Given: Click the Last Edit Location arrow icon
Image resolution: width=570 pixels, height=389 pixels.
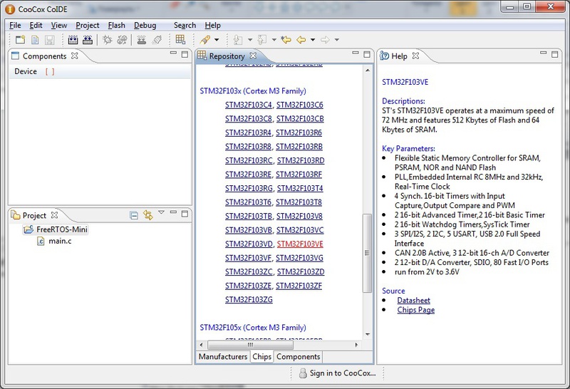Looking at the screenshot, I should tap(286, 40).
